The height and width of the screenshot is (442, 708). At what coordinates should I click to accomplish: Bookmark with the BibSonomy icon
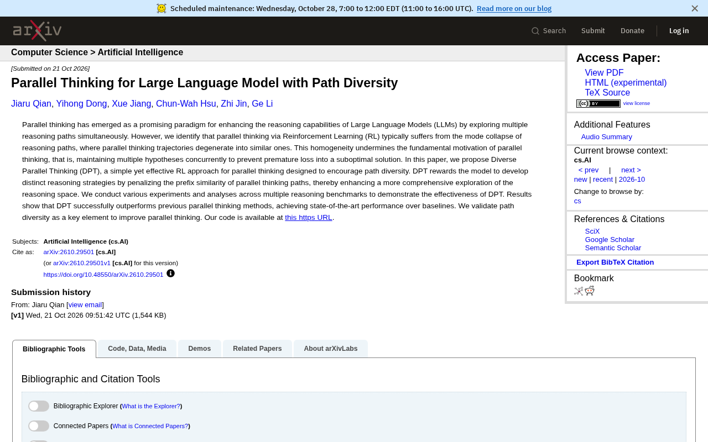tap(579, 291)
